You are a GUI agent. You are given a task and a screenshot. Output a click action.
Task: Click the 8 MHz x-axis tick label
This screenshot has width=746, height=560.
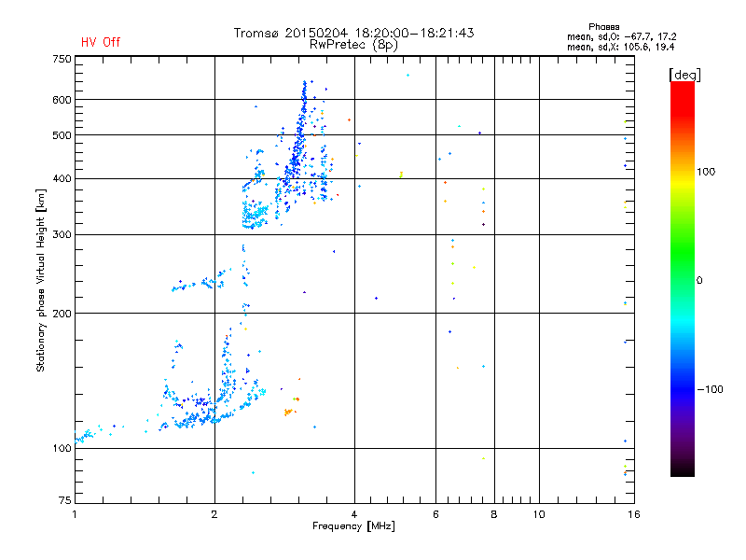coord(494,514)
